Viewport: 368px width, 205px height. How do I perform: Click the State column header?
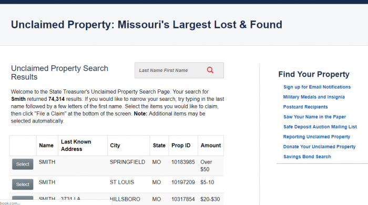(x=159, y=146)
